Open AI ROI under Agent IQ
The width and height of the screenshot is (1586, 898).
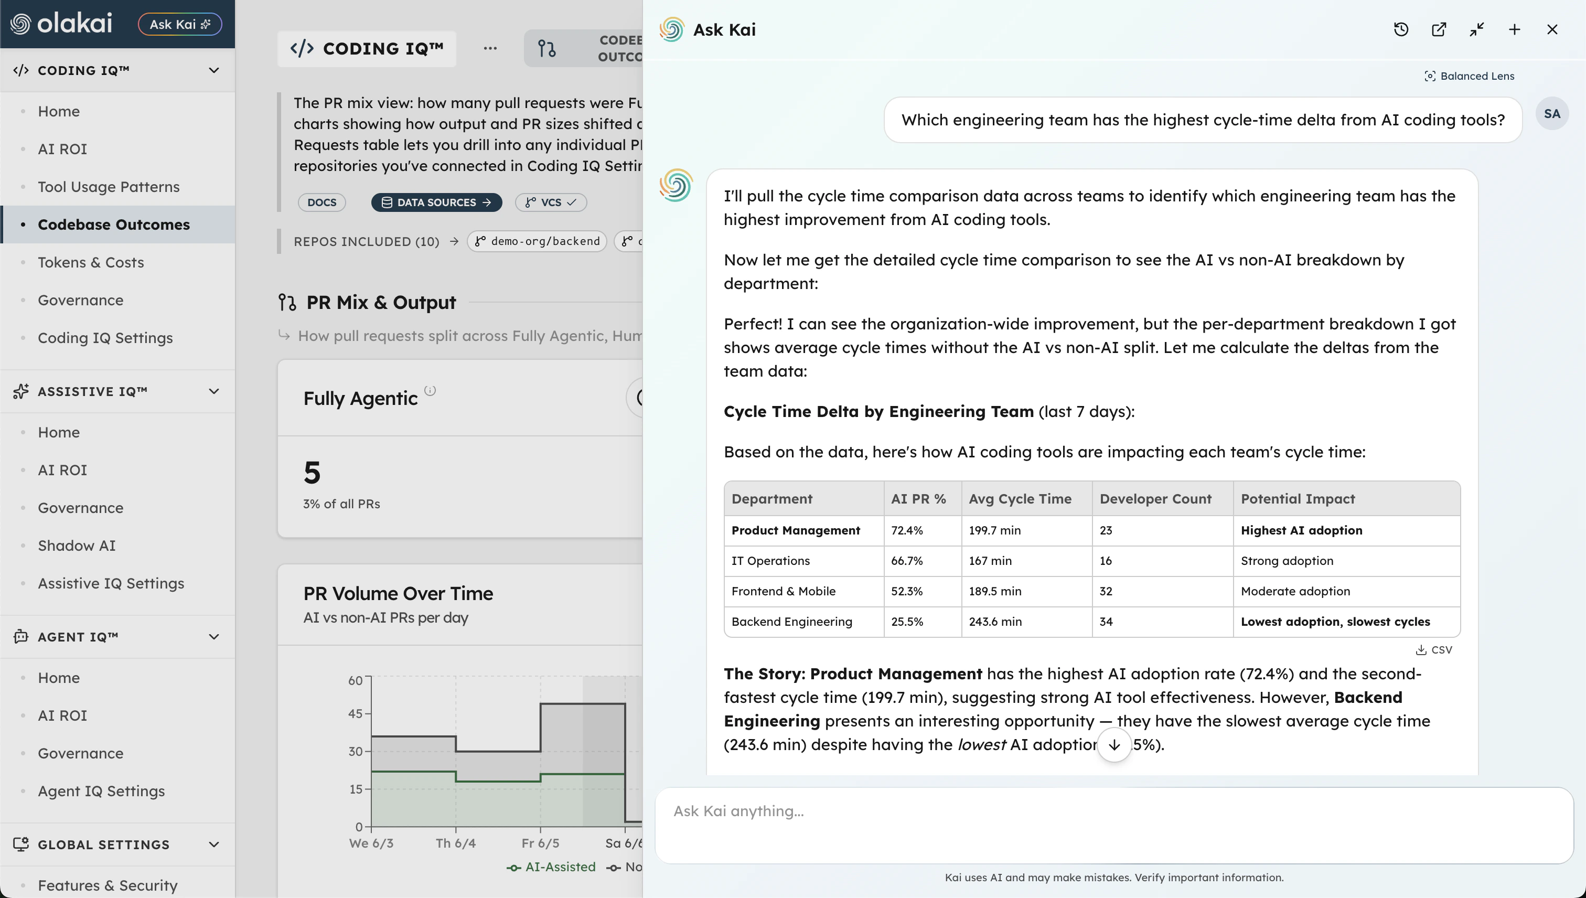coord(62,715)
